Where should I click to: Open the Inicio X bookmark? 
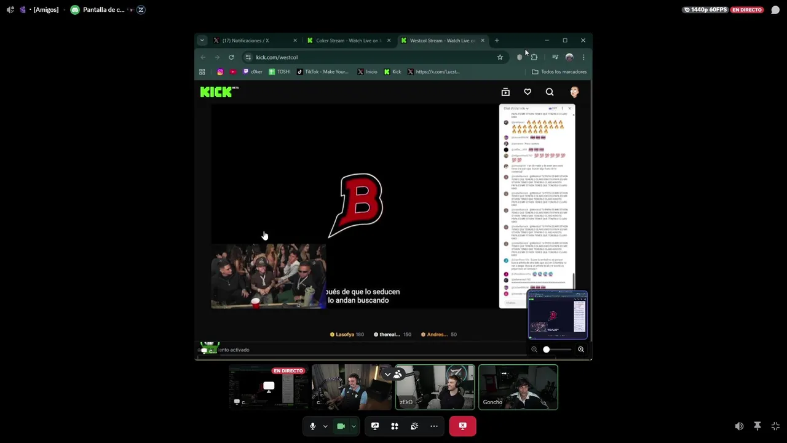[368, 72]
